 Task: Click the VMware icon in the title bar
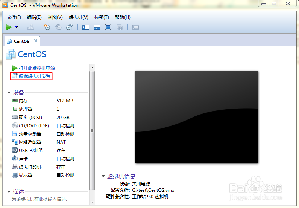click(5, 5)
